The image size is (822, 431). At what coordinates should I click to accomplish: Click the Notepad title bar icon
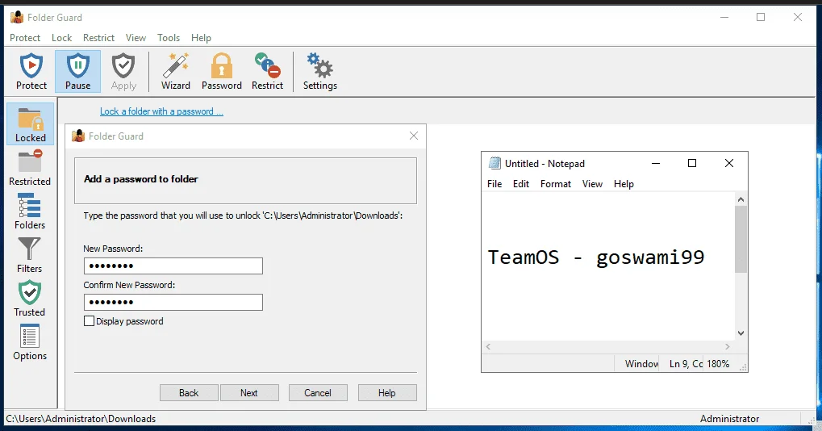(x=494, y=163)
